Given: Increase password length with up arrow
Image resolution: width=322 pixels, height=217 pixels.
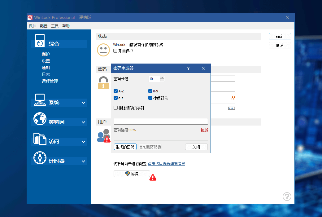Looking at the screenshot, I should point(162,77).
